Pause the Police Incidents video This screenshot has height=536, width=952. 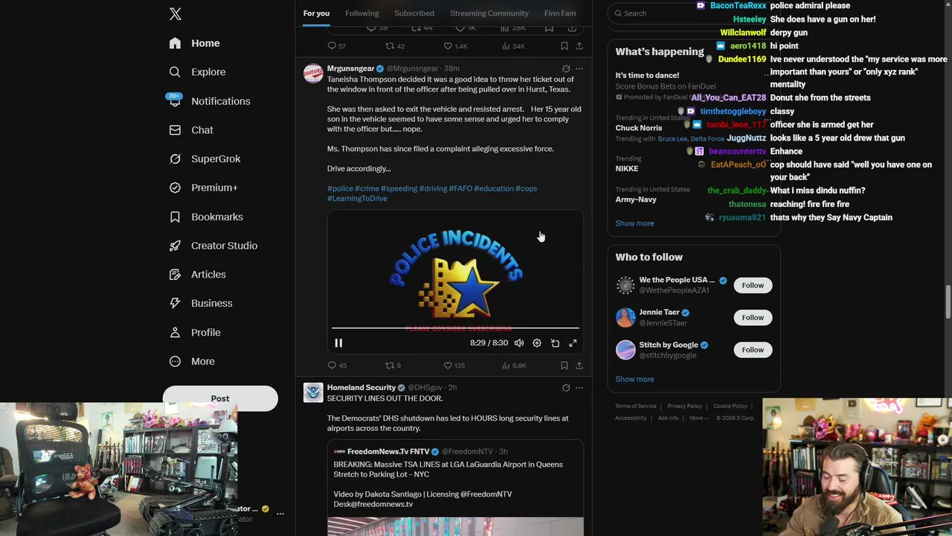338,343
